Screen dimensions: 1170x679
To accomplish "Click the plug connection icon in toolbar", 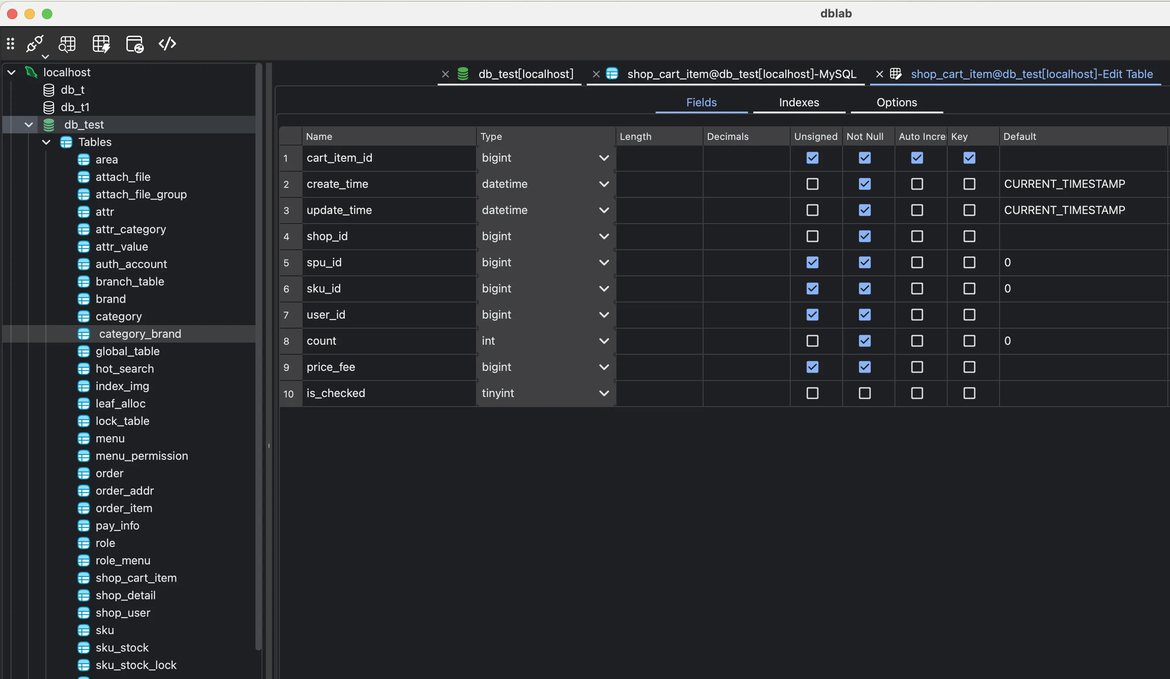I will coord(35,44).
